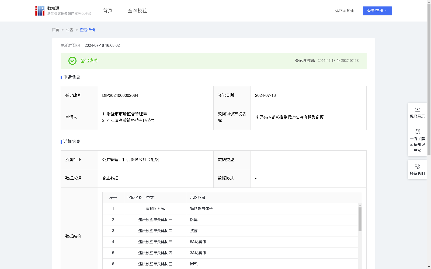Image resolution: width=431 pixels, height=269 pixels.
Task: Click the 登录/注册 button
Action: coord(377,11)
